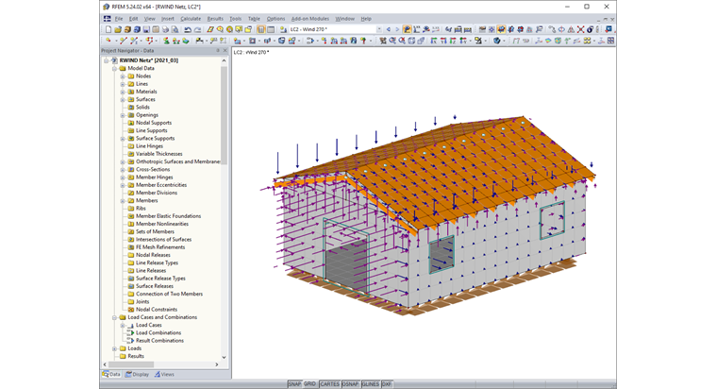This screenshot has height=389, width=717.
Task: Toggle the table view icon
Action: point(271,29)
